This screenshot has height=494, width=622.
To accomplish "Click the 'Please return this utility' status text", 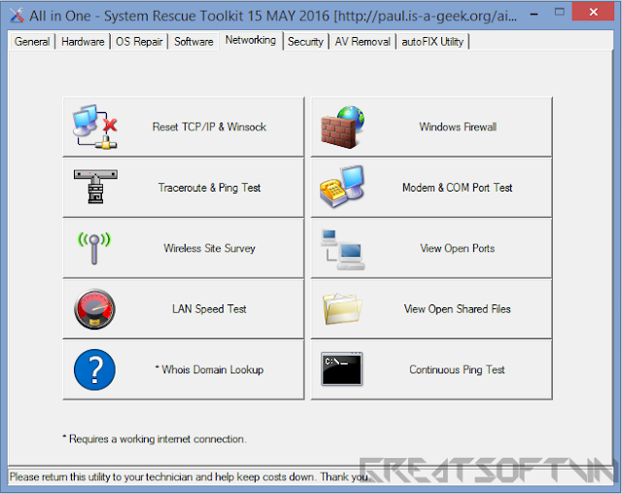I will tap(190, 476).
